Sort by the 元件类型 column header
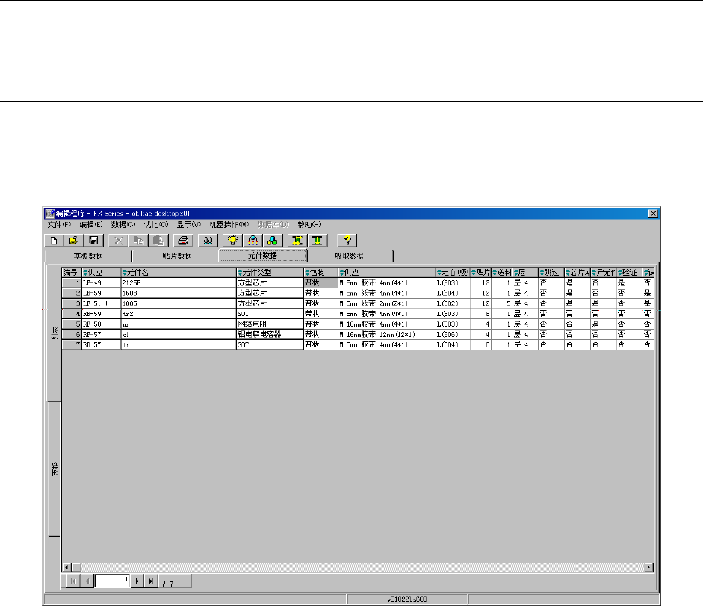Screen dimensions: 703x606 (270, 272)
